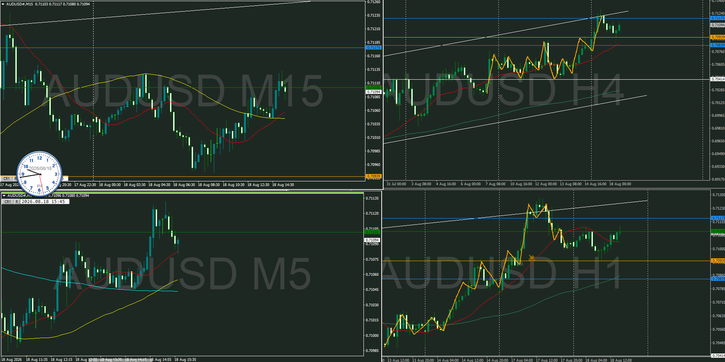Click the 0.71235 price scale value on M15 chart

click(374, 15)
